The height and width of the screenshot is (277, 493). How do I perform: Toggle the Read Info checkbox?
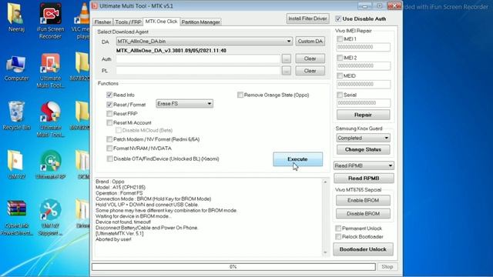109,95
